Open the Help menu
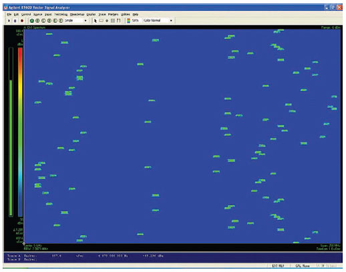The image size is (346, 272). coord(136,15)
